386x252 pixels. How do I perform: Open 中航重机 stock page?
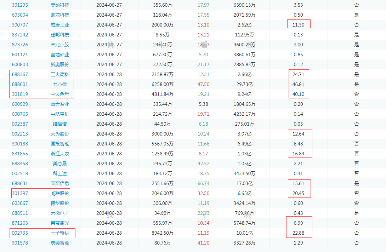point(60,114)
